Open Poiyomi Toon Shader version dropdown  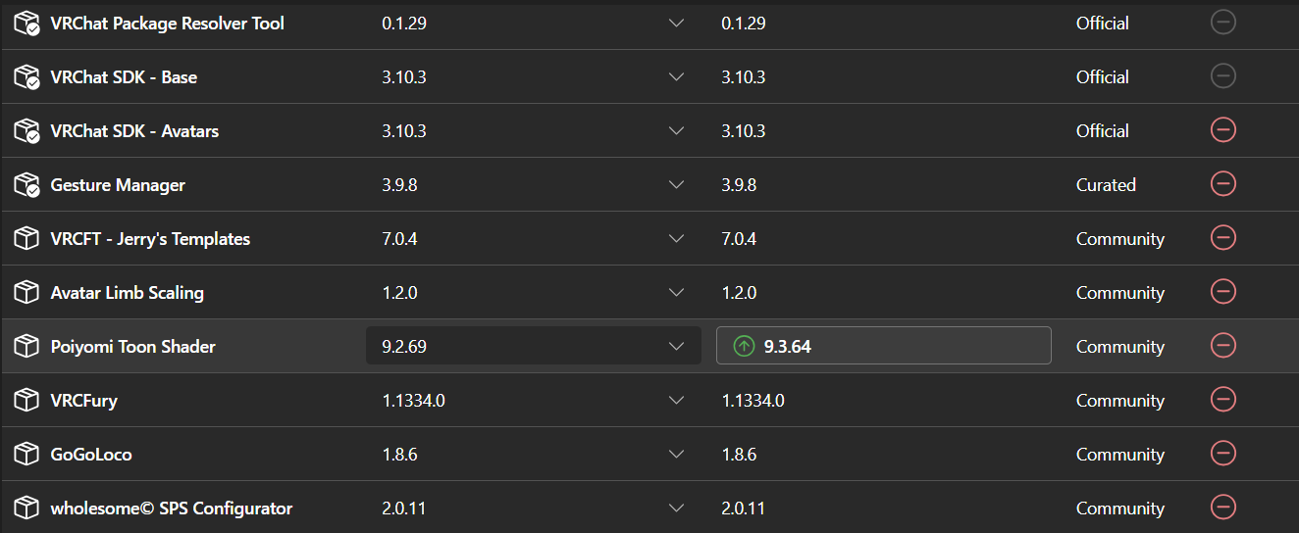[534, 346]
